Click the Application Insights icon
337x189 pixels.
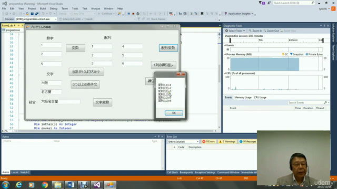click(226, 14)
